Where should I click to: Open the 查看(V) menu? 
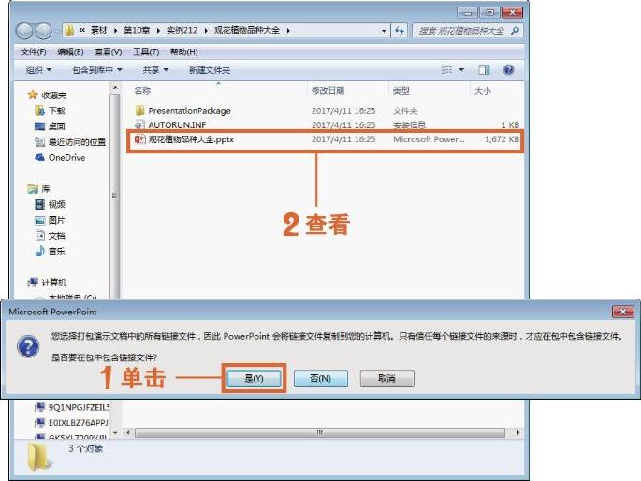(109, 51)
